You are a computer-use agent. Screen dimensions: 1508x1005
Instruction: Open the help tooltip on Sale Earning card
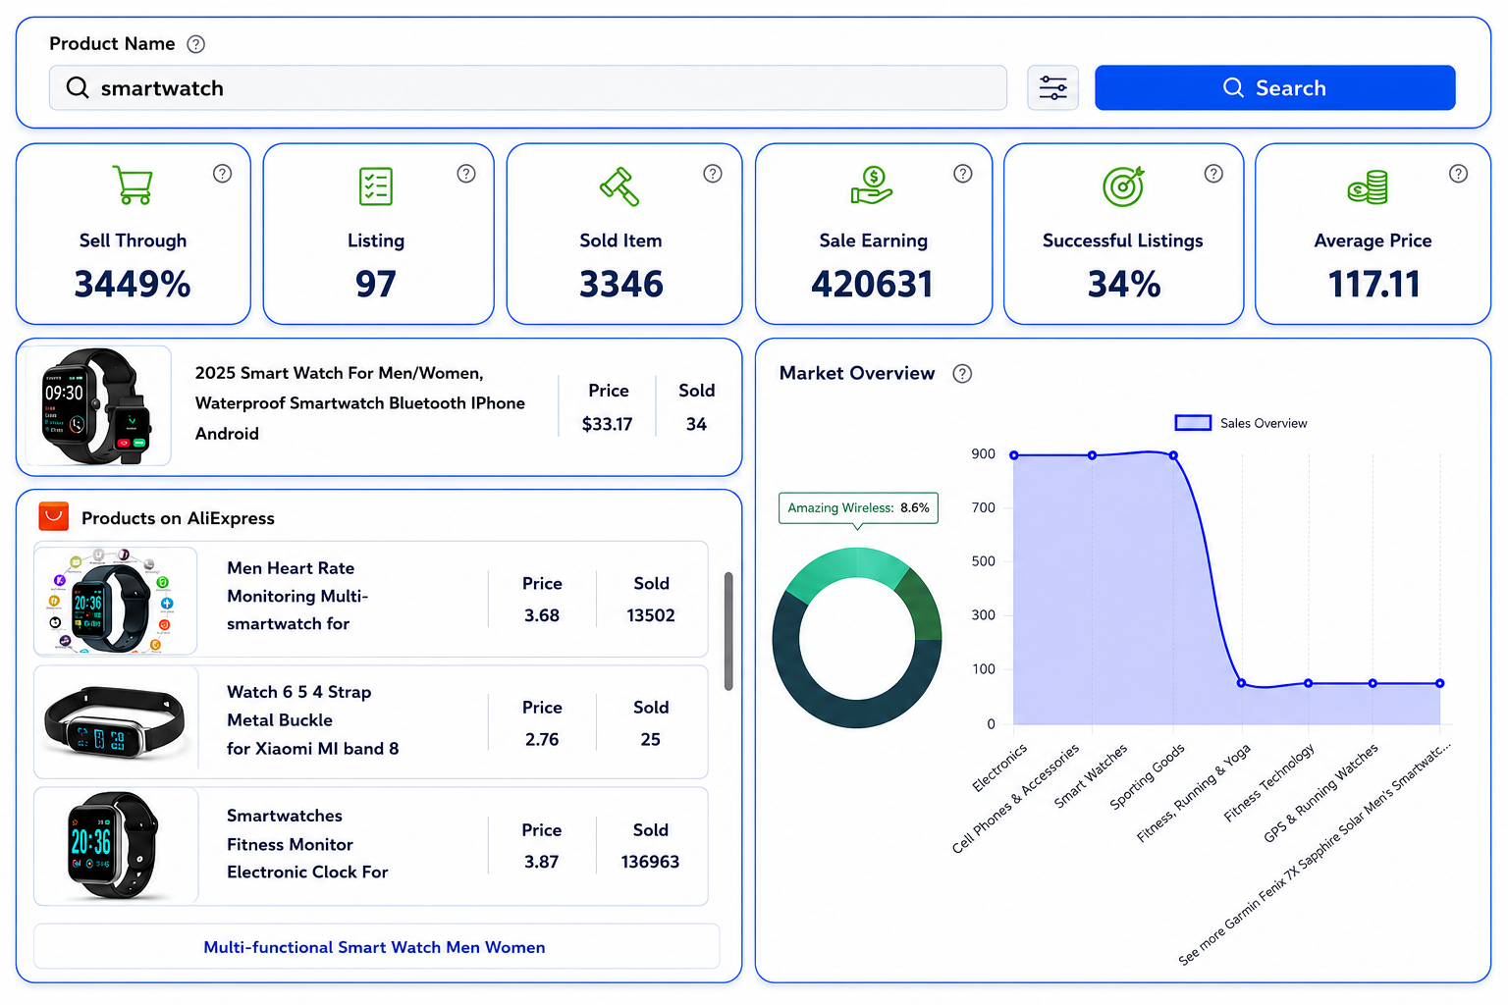pyautogui.click(x=963, y=174)
